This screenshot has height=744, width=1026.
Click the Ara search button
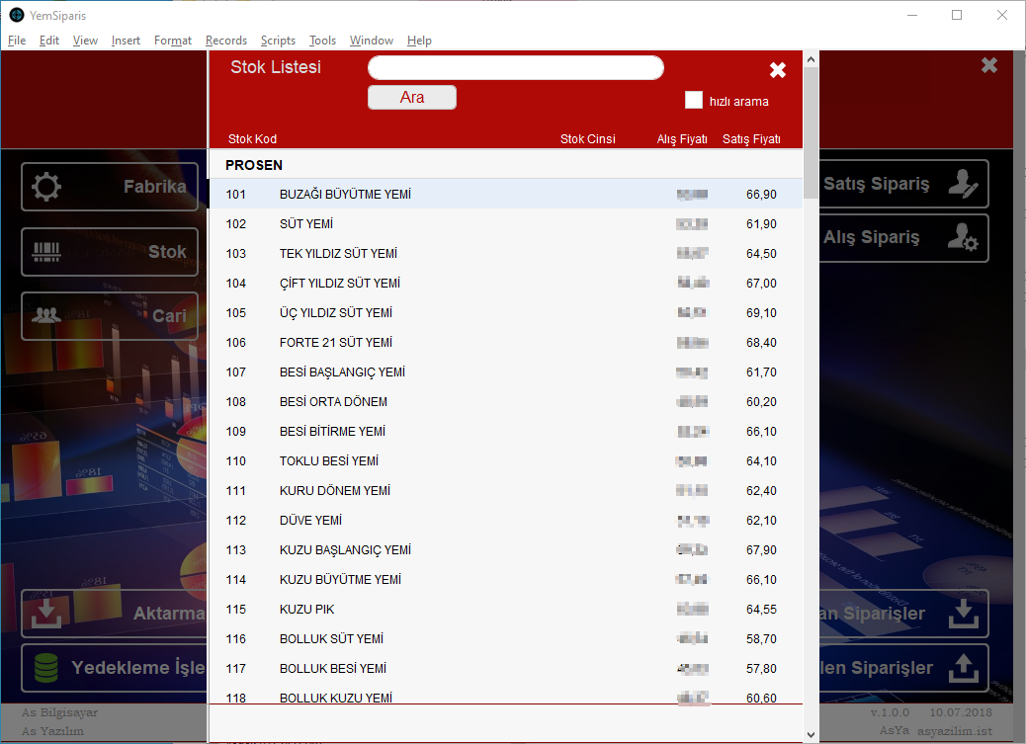point(412,98)
